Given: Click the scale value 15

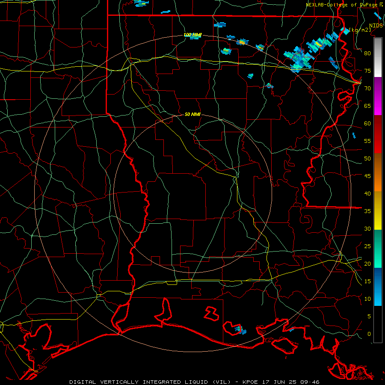Looking at the screenshot, I should point(367,281).
